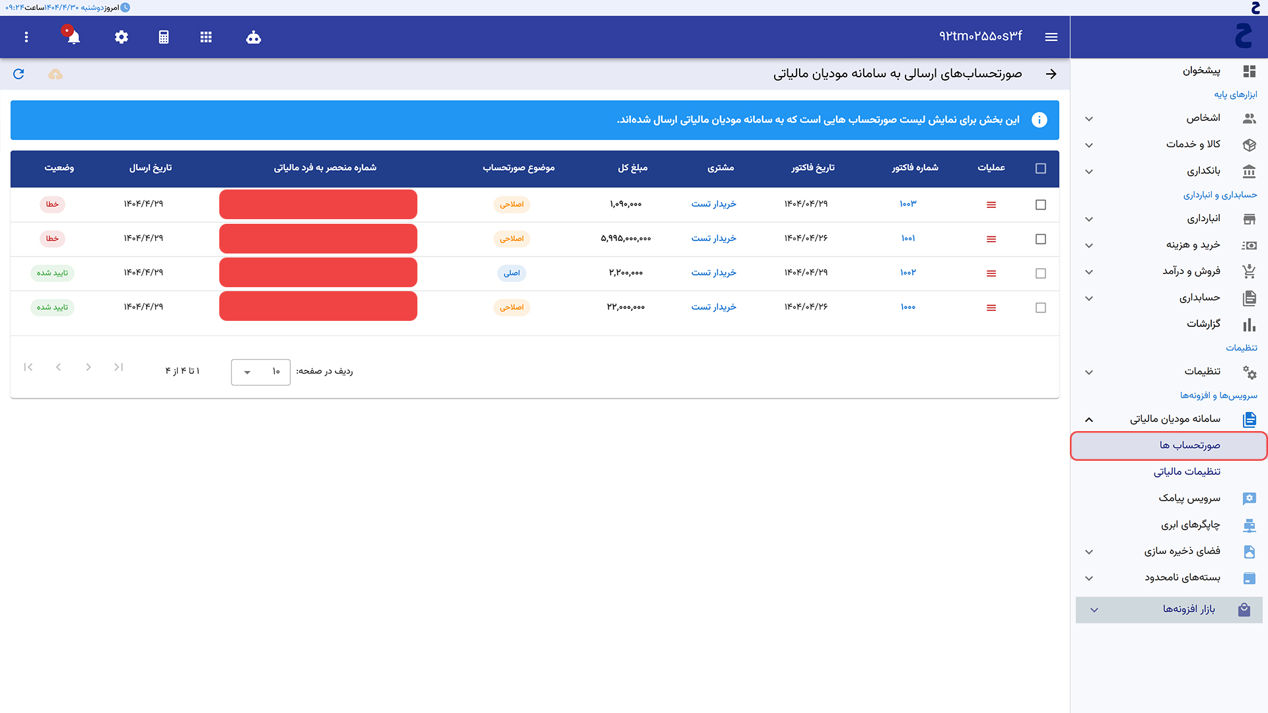Check the select-all checkbox in table header
Image resolution: width=1268 pixels, height=713 pixels.
pyautogui.click(x=1041, y=168)
